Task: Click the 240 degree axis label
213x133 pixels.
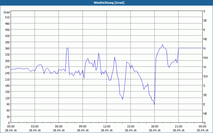Action: (x=8, y=73)
